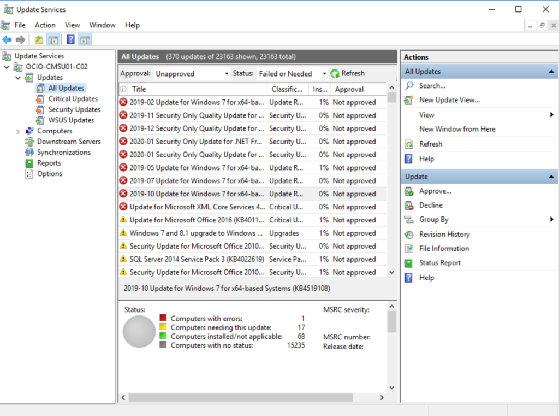
Task: Click Help under All Updates actions
Action: pos(426,159)
